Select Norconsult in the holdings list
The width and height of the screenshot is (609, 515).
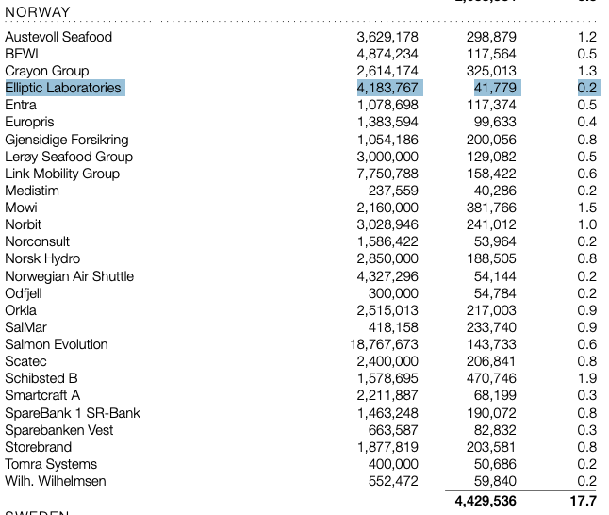click(38, 241)
